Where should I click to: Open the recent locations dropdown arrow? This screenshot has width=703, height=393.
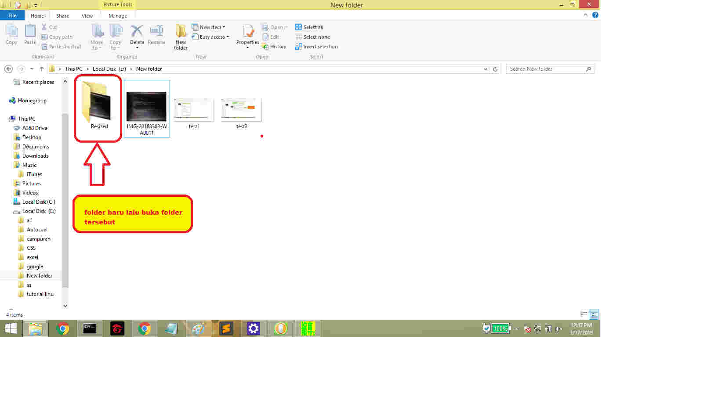(x=32, y=69)
